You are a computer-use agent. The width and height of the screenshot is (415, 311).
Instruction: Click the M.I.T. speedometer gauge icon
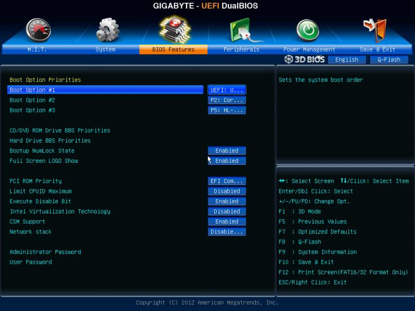(x=38, y=30)
